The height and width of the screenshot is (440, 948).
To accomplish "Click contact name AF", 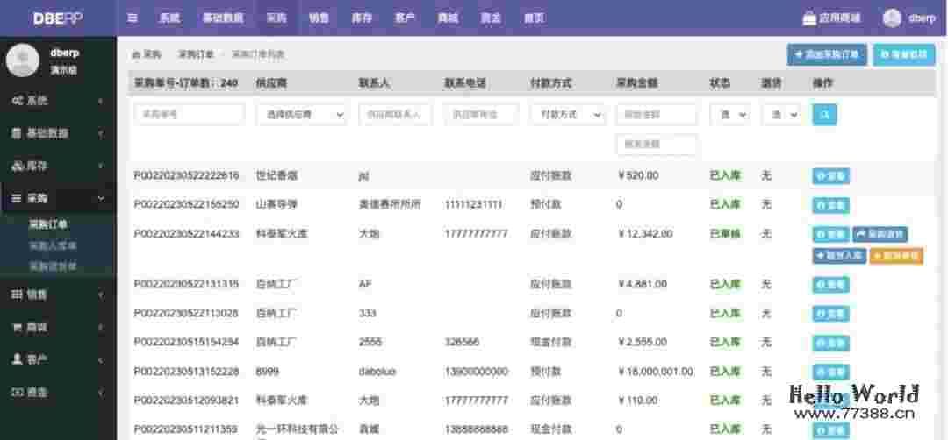I will click(365, 284).
